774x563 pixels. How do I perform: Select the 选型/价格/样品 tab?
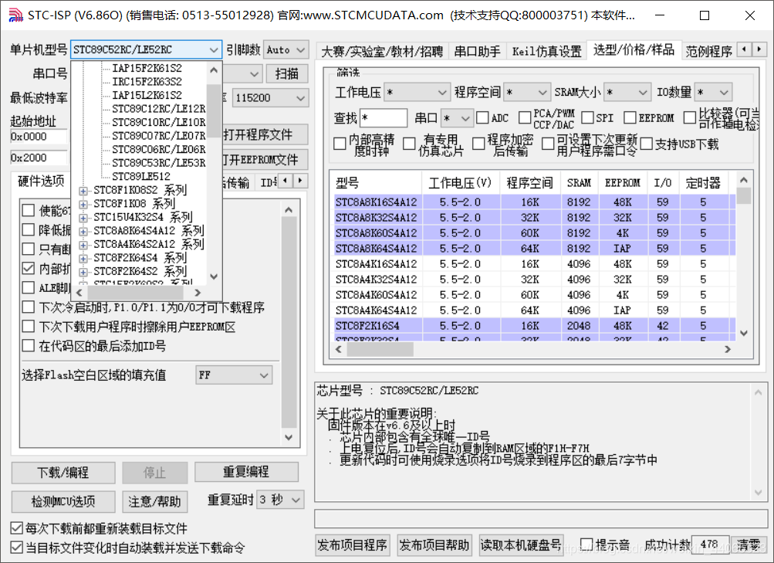(x=634, y=50)
